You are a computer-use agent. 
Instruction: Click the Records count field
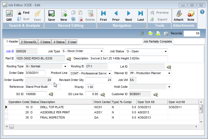click(x=192, y=33)
